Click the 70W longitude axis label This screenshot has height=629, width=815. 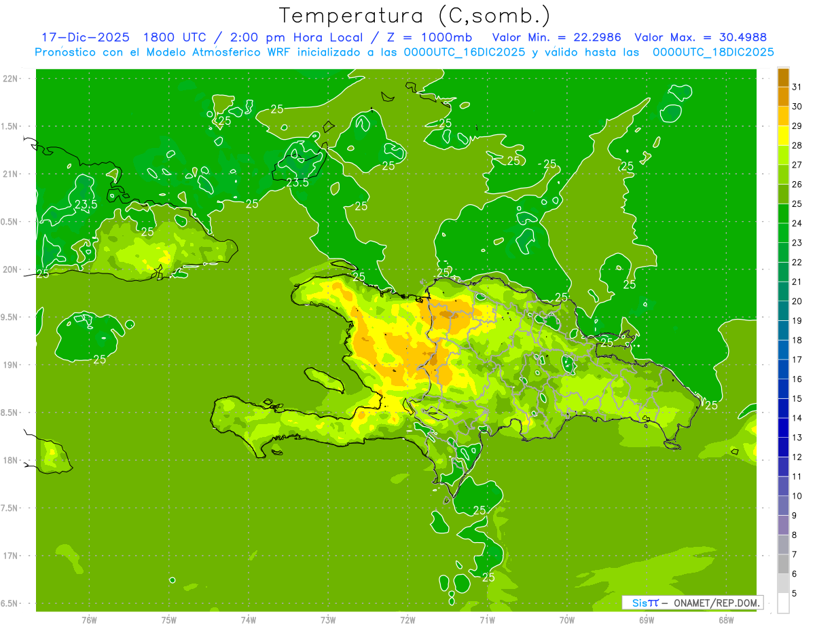click(567, 620)
